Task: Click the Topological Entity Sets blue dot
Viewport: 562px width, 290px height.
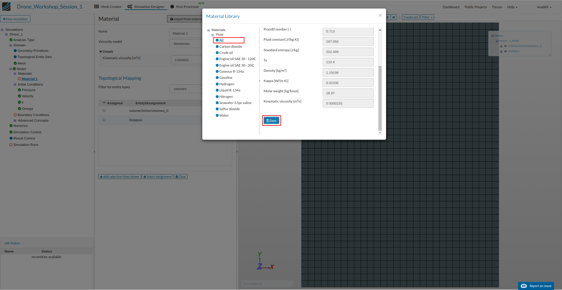Action: (x=15, y=57)
